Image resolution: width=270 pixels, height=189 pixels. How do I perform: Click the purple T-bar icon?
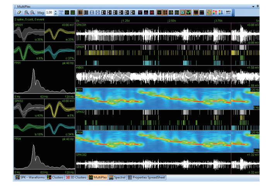pyautogui.click(x=140, y=12)
